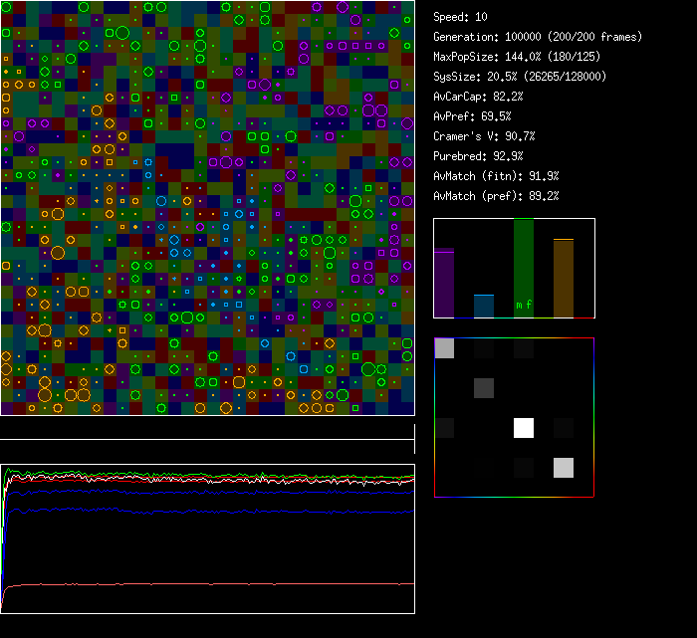Click the Speed: 10 readout
The image size is (697, 638).
click(461, 17)
